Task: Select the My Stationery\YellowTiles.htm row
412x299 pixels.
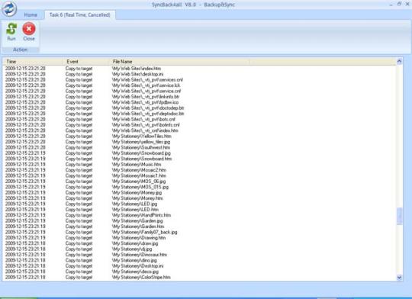Action: pos(199,137)
